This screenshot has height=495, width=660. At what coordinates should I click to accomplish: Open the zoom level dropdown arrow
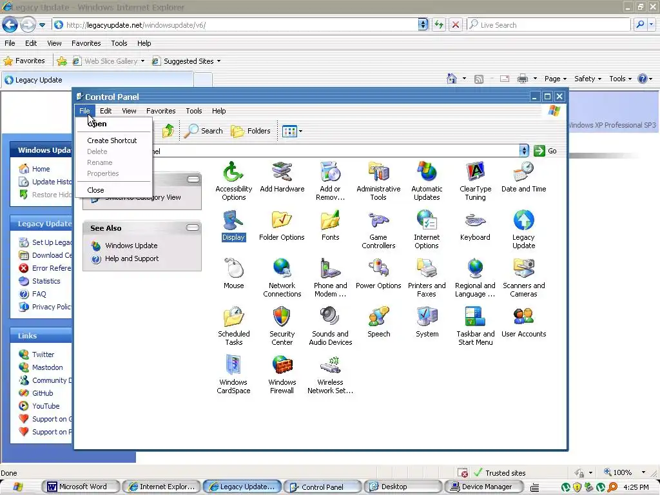[643, 472]
